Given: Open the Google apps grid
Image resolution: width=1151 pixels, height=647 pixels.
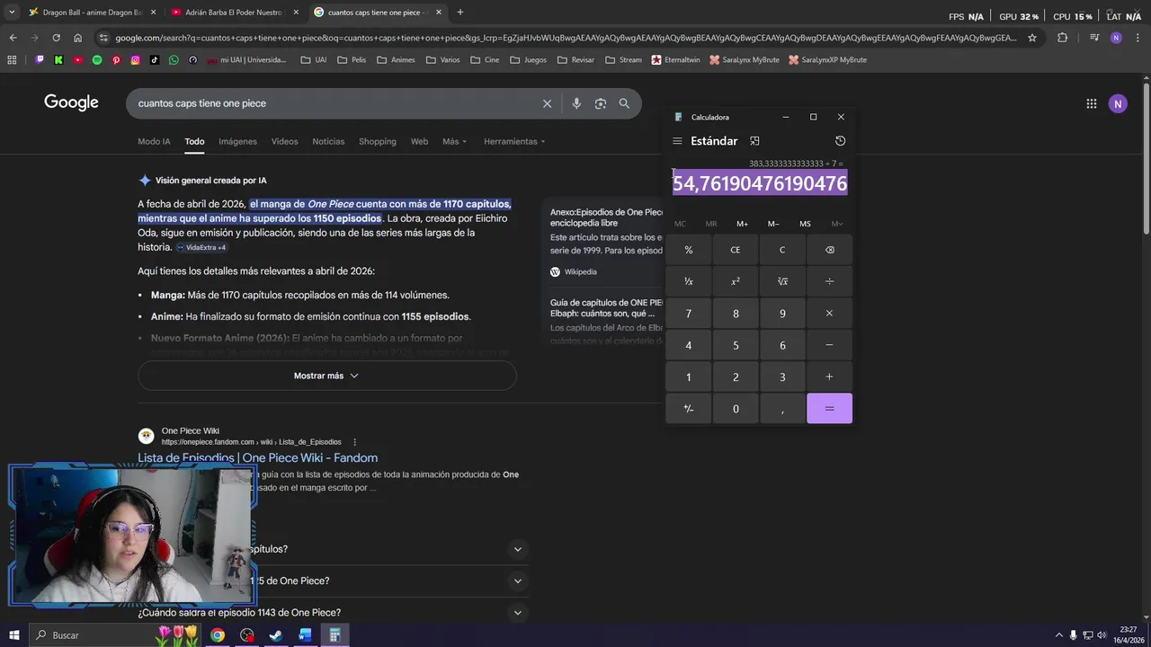Looking at the screenshot, I should coord(1091,103).
